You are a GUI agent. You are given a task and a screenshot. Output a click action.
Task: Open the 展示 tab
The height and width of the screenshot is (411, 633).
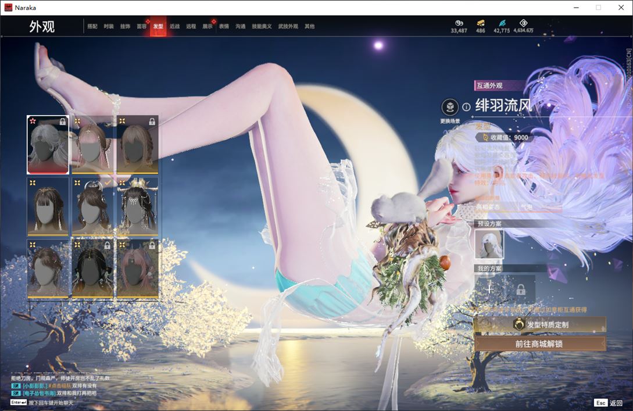click(208, 26)
